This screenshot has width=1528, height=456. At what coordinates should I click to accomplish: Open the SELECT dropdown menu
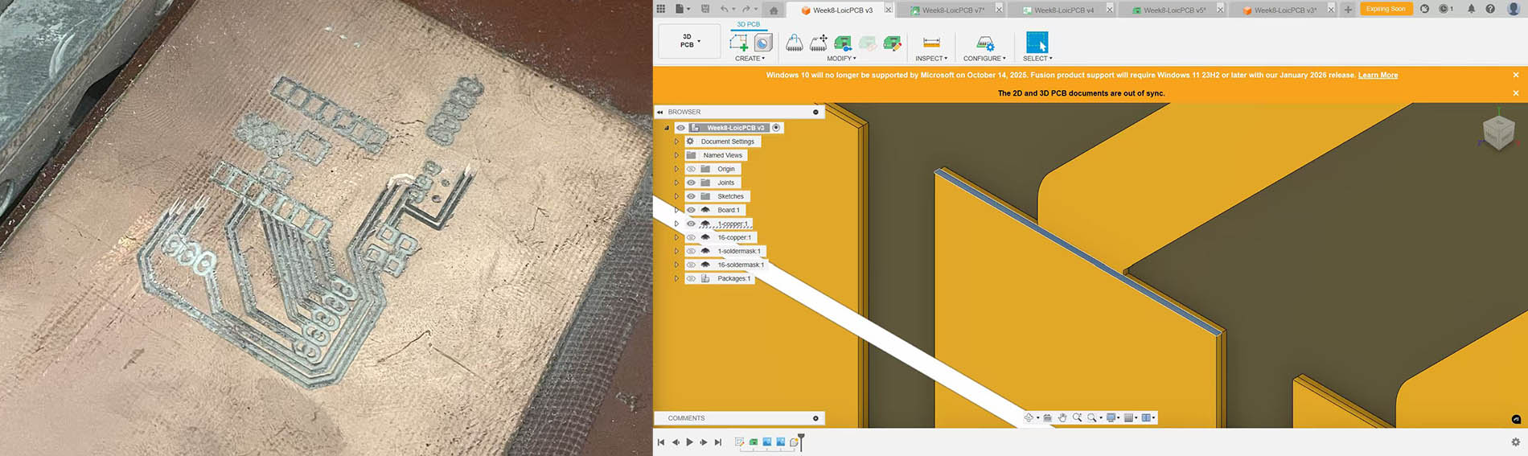pyautogui.click(x=1037, y=59)
